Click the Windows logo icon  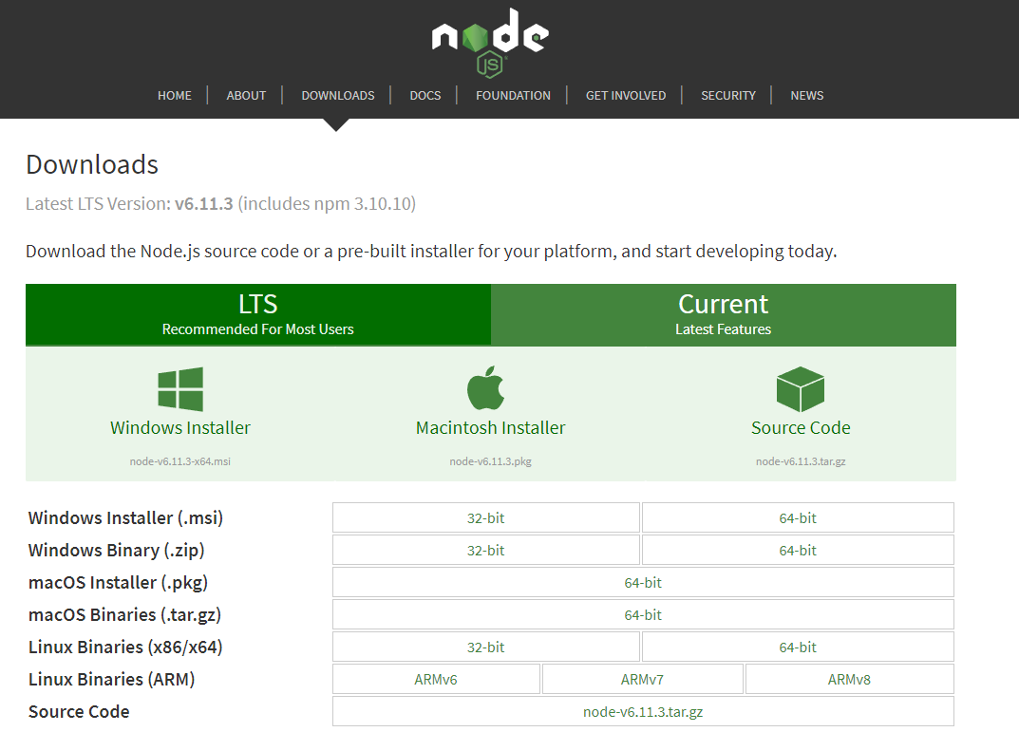click(180, 389)
